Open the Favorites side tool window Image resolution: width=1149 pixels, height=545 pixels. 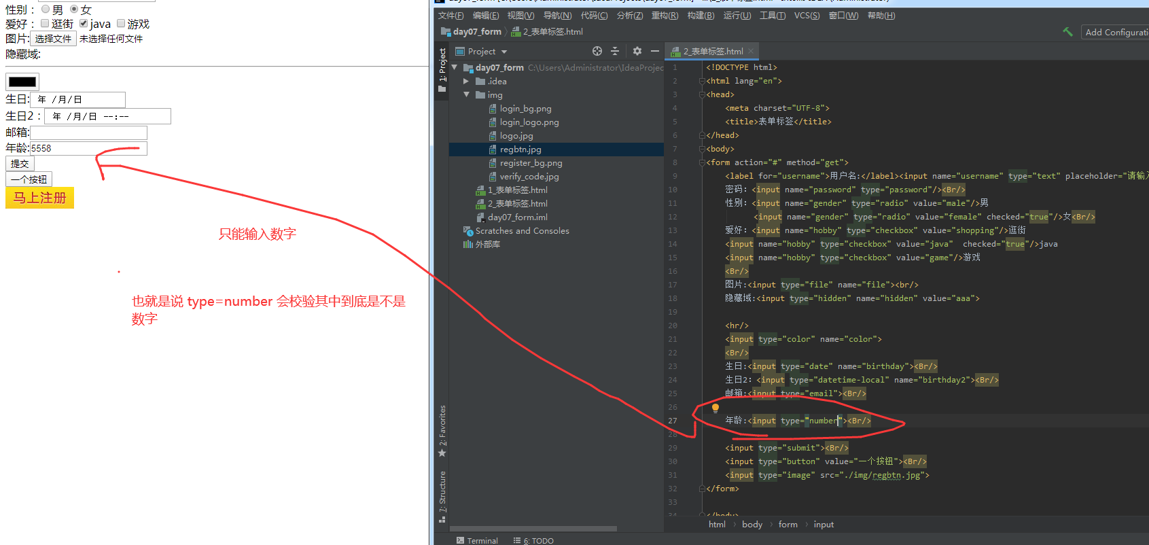click(442, 431)
